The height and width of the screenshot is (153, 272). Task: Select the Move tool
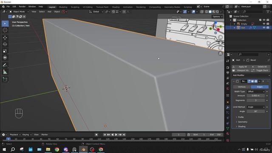click(x=5, y=38)
